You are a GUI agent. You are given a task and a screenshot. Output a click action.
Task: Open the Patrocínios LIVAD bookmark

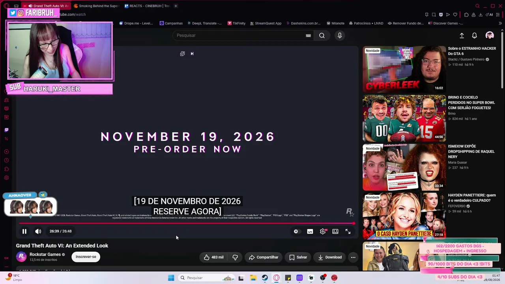(x=366, y=23)
